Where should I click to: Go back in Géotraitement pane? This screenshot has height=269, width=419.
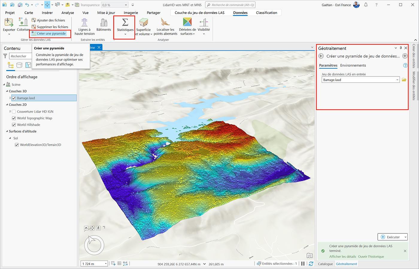point(321,56)
